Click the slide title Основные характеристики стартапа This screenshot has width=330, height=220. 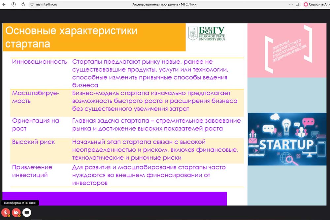(x=71, y=37)
